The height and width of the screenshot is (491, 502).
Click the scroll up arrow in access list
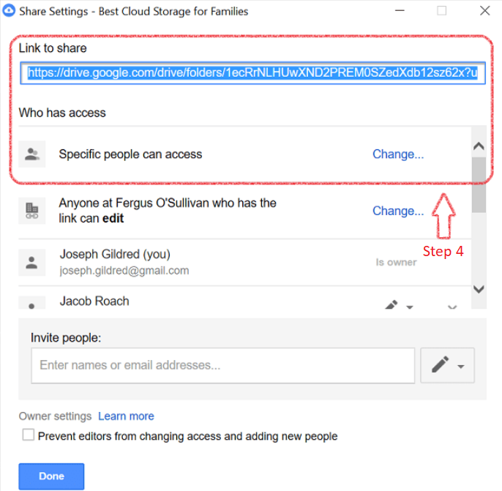pyautogui.click(x=479, y=146)
